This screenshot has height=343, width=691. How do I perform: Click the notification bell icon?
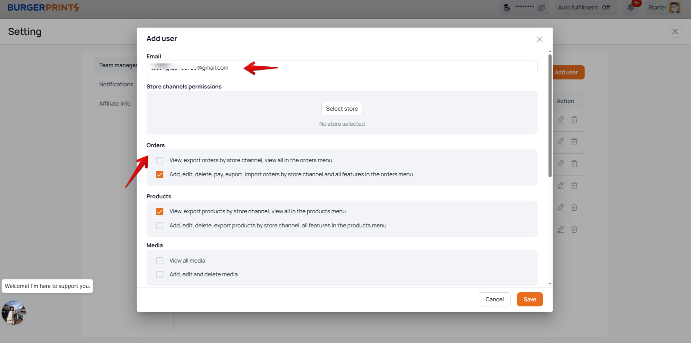pyautogui.click(x=631, y=8)
